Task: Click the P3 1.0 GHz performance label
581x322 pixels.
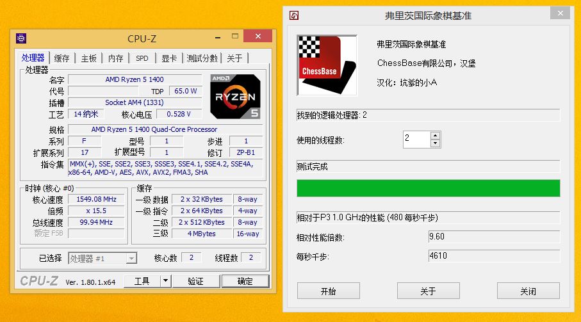Action: point(429,217)
